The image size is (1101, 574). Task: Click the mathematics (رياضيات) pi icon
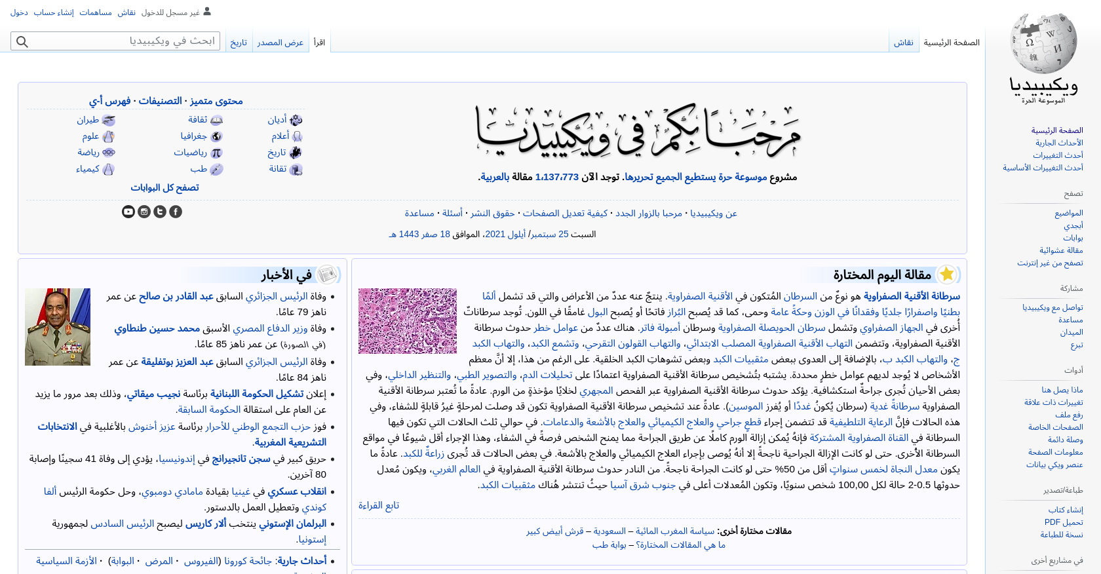216,153
